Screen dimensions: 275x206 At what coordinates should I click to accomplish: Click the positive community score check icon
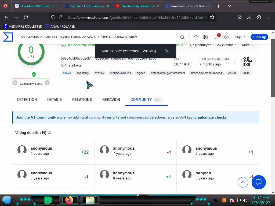47,83
